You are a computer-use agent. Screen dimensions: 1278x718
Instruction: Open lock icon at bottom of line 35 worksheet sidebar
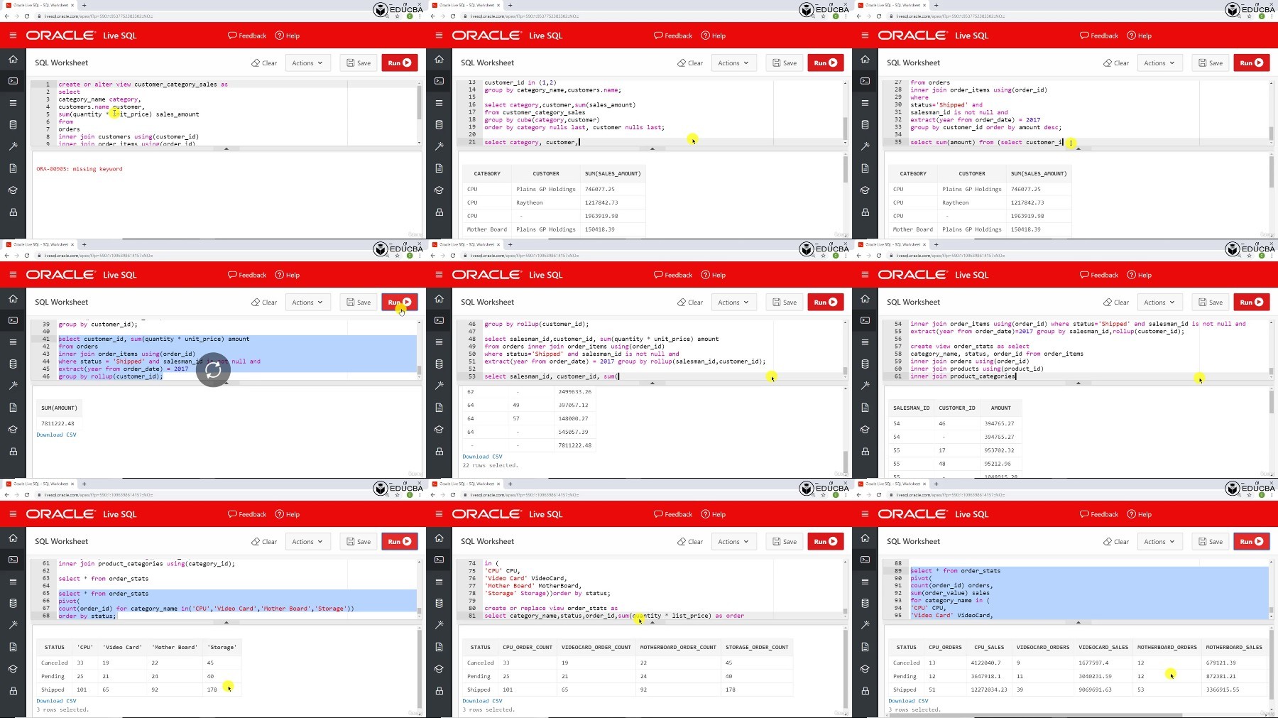click(865, 212)
